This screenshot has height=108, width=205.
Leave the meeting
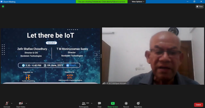pos(198,105)
